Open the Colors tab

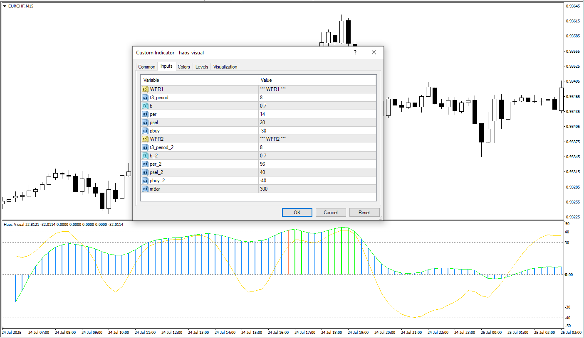pyautogui.click(x=183, y=67)
